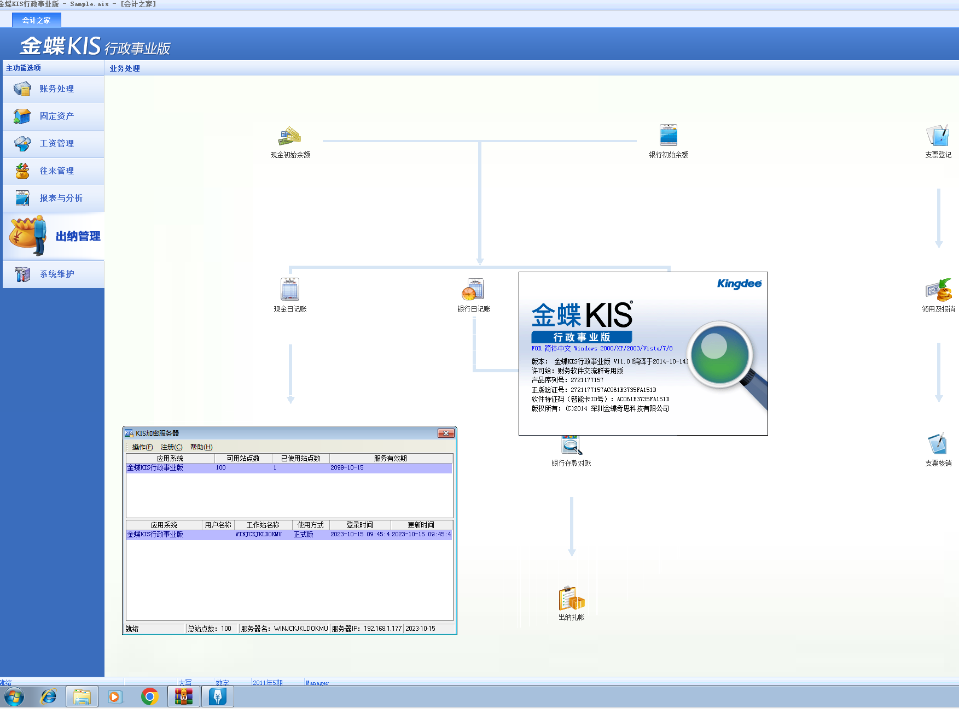Viewport: 959px width, 709px height.
Task: Click the Windows Start button
Action: pos(14,697)
